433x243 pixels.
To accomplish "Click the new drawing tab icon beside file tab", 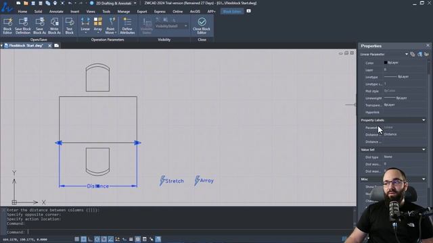I will point(57,45).
